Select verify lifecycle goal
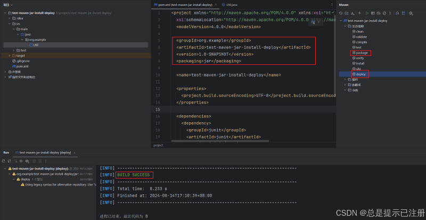 point(358,58)
